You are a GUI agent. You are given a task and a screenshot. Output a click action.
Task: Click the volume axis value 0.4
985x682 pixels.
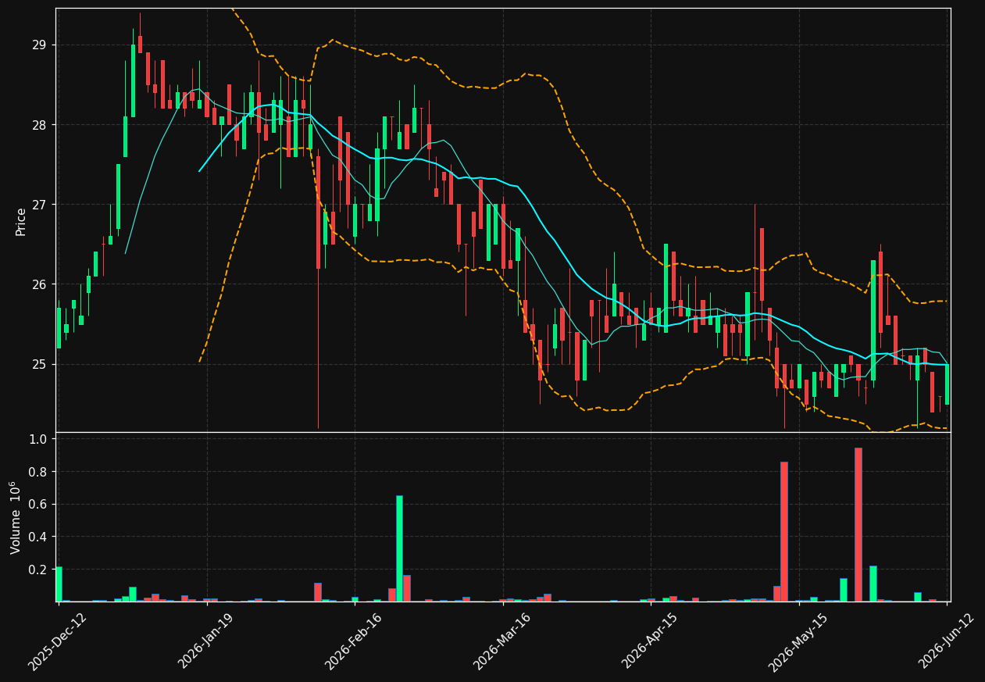[38, 537]
